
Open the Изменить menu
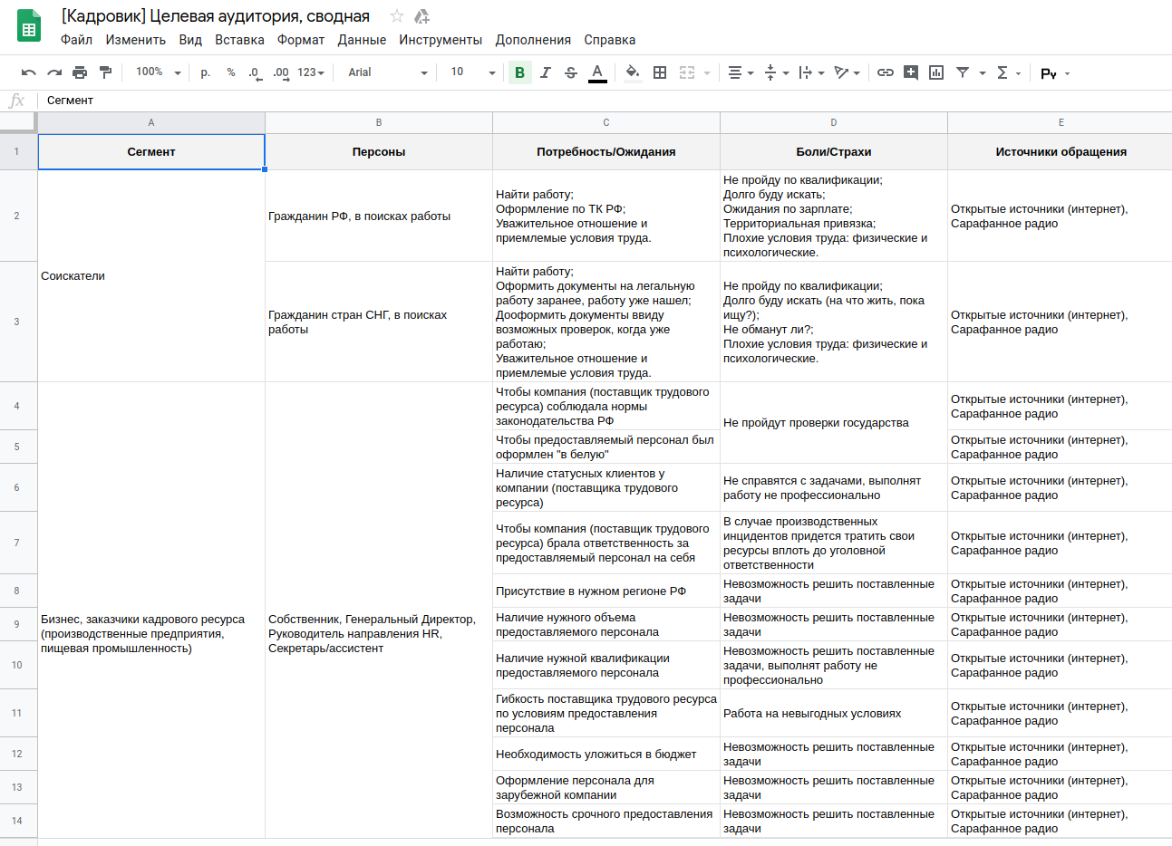point(136,40)
